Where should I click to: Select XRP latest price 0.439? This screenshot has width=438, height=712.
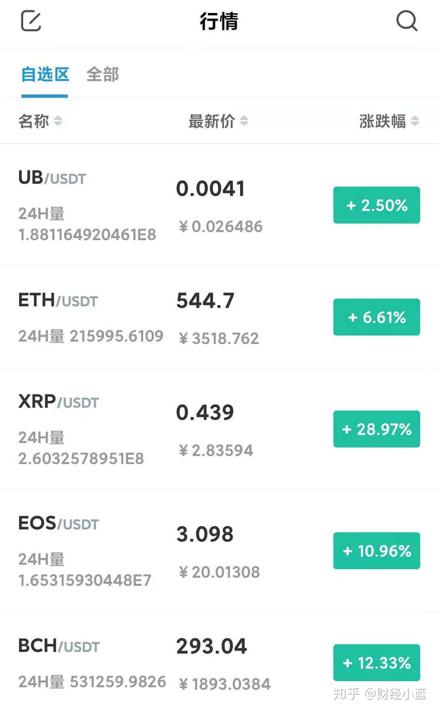[x=205, y=413]
